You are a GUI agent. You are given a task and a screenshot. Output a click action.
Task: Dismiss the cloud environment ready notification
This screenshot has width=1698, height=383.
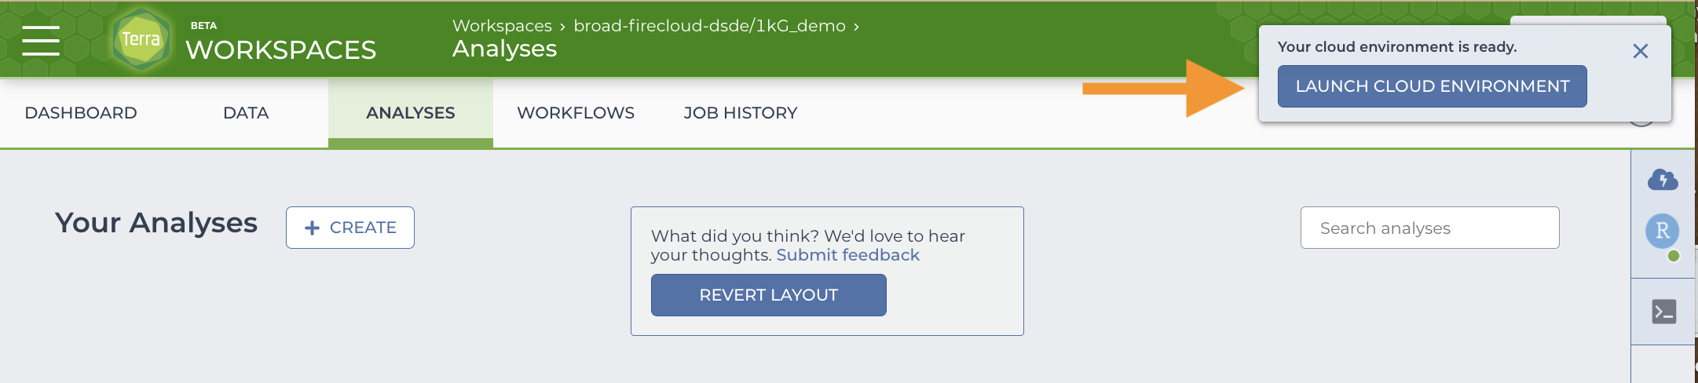pyautogui.click(x=1640, y=51)
